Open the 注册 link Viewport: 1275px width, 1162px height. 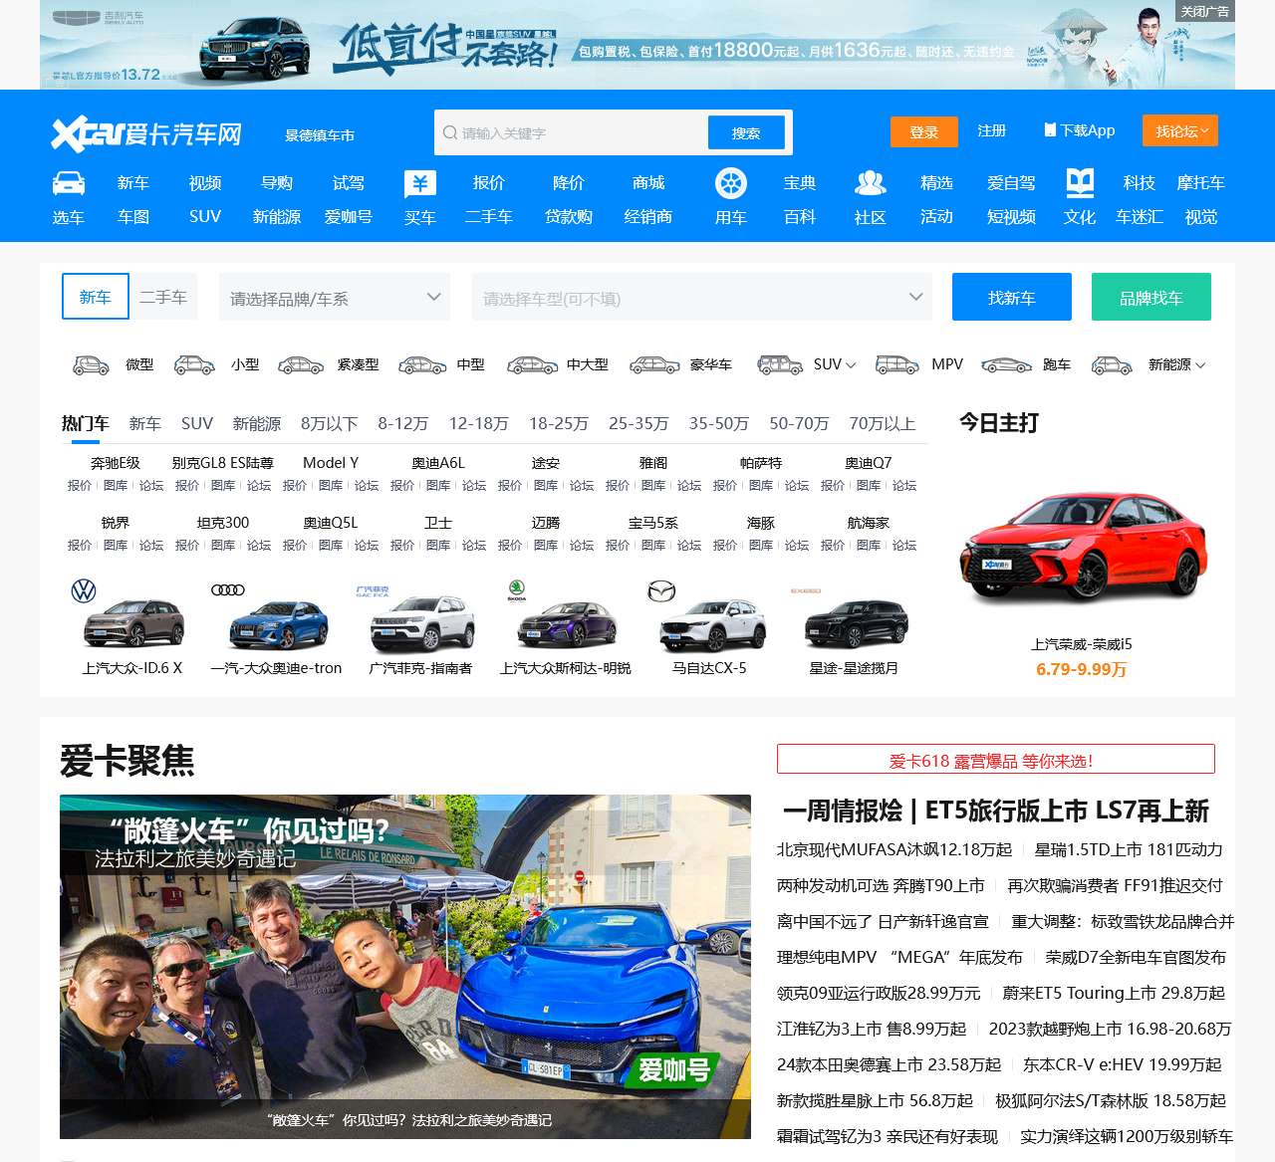992,130
